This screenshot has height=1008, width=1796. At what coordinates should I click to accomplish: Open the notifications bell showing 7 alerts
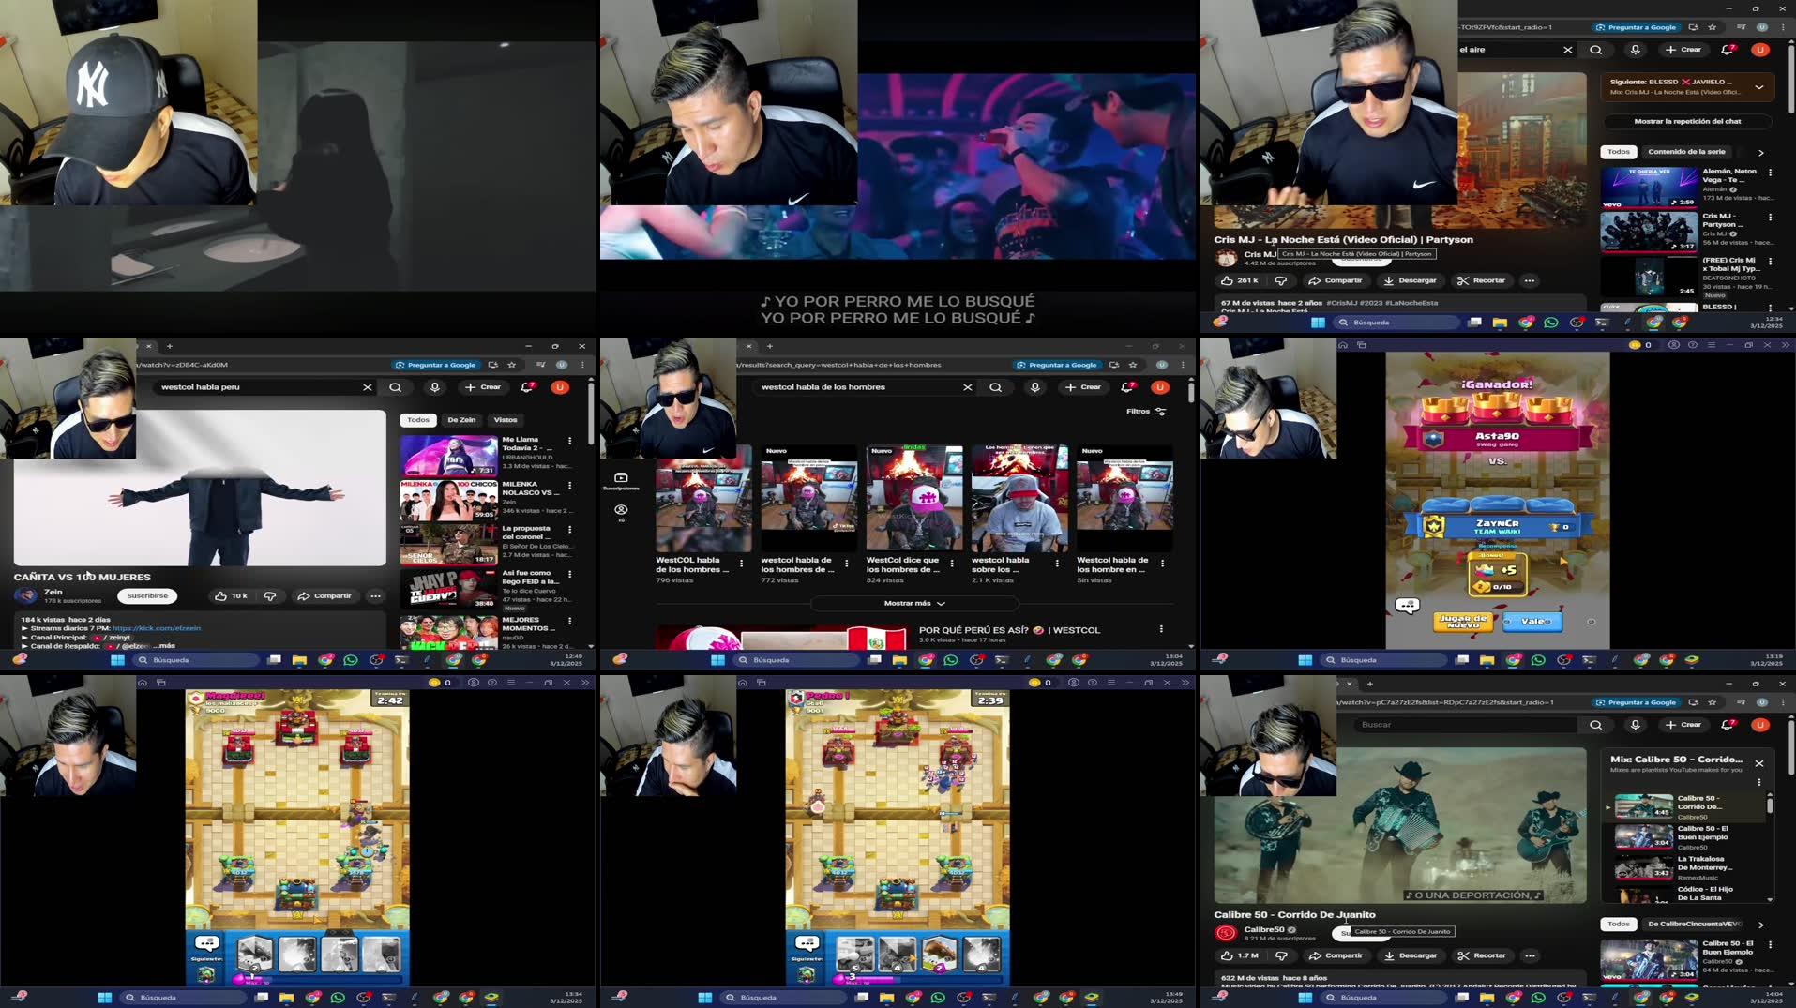pos(1125,387)
